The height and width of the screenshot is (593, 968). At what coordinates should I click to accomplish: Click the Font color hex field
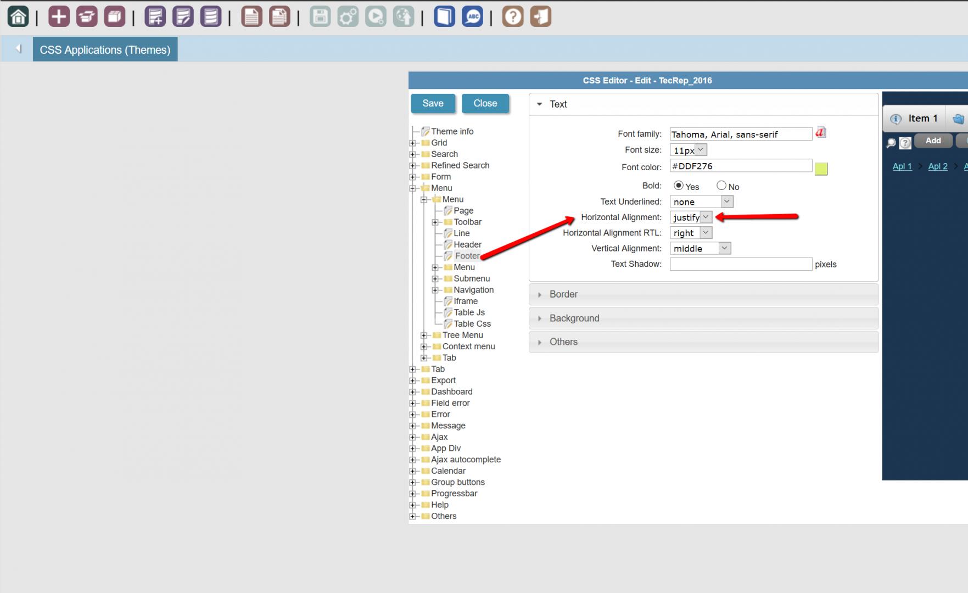[x=741, y=166]
